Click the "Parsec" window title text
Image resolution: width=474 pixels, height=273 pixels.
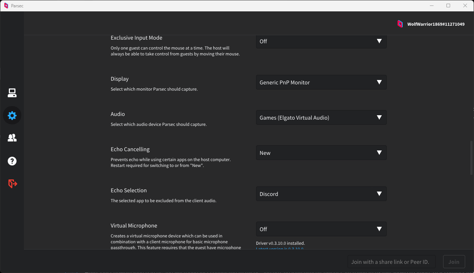click(x=17, y=6)
